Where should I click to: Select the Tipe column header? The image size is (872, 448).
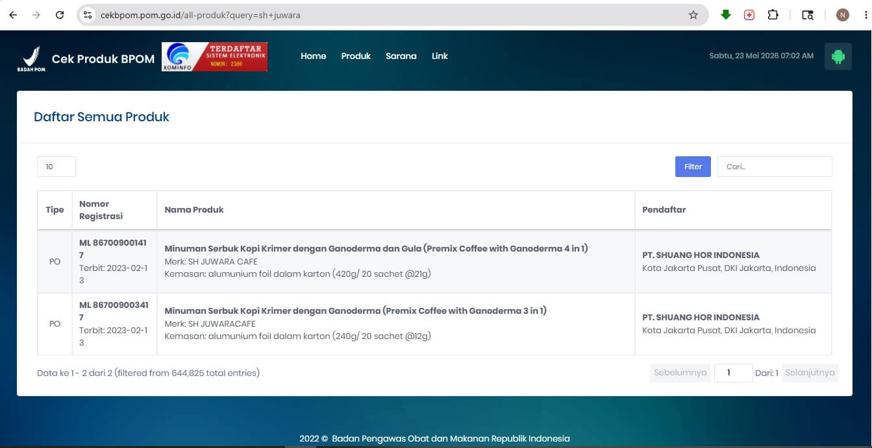55,210
